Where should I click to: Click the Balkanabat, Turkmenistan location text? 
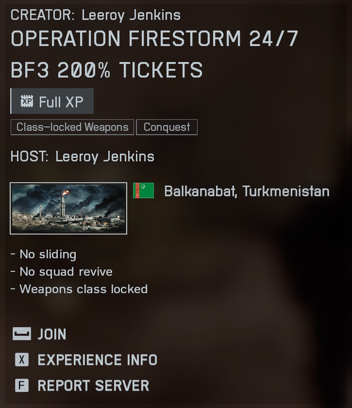click(247, 191)
